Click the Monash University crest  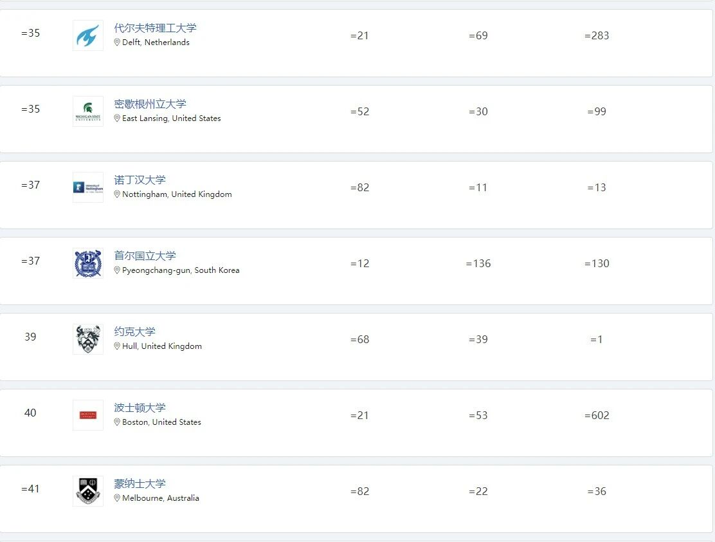[87, 491]
